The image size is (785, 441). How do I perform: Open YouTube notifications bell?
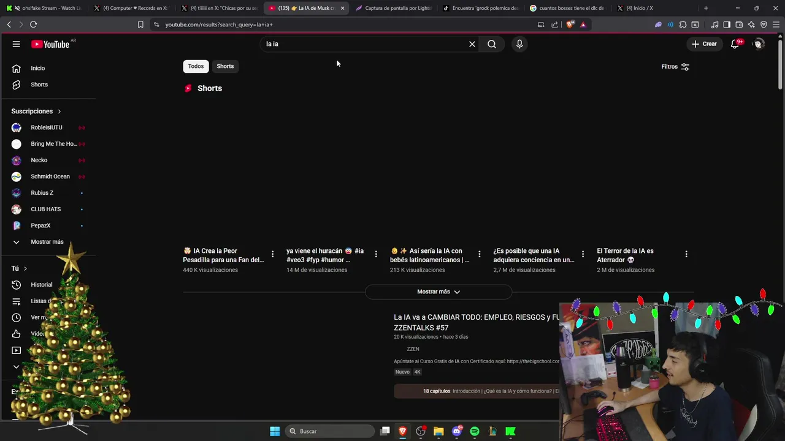tap(735, 44)
